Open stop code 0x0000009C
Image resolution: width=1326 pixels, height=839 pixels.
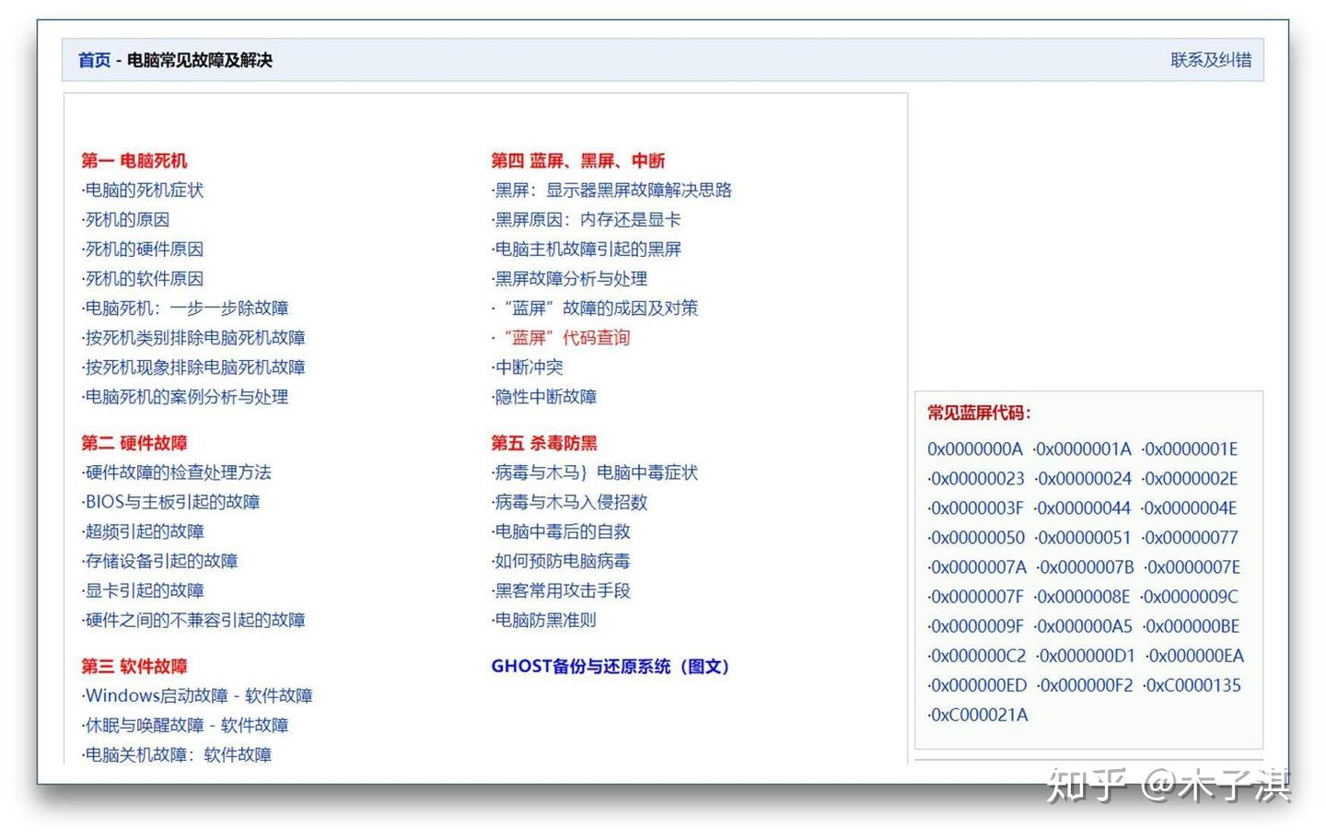tap(1192, 596)
